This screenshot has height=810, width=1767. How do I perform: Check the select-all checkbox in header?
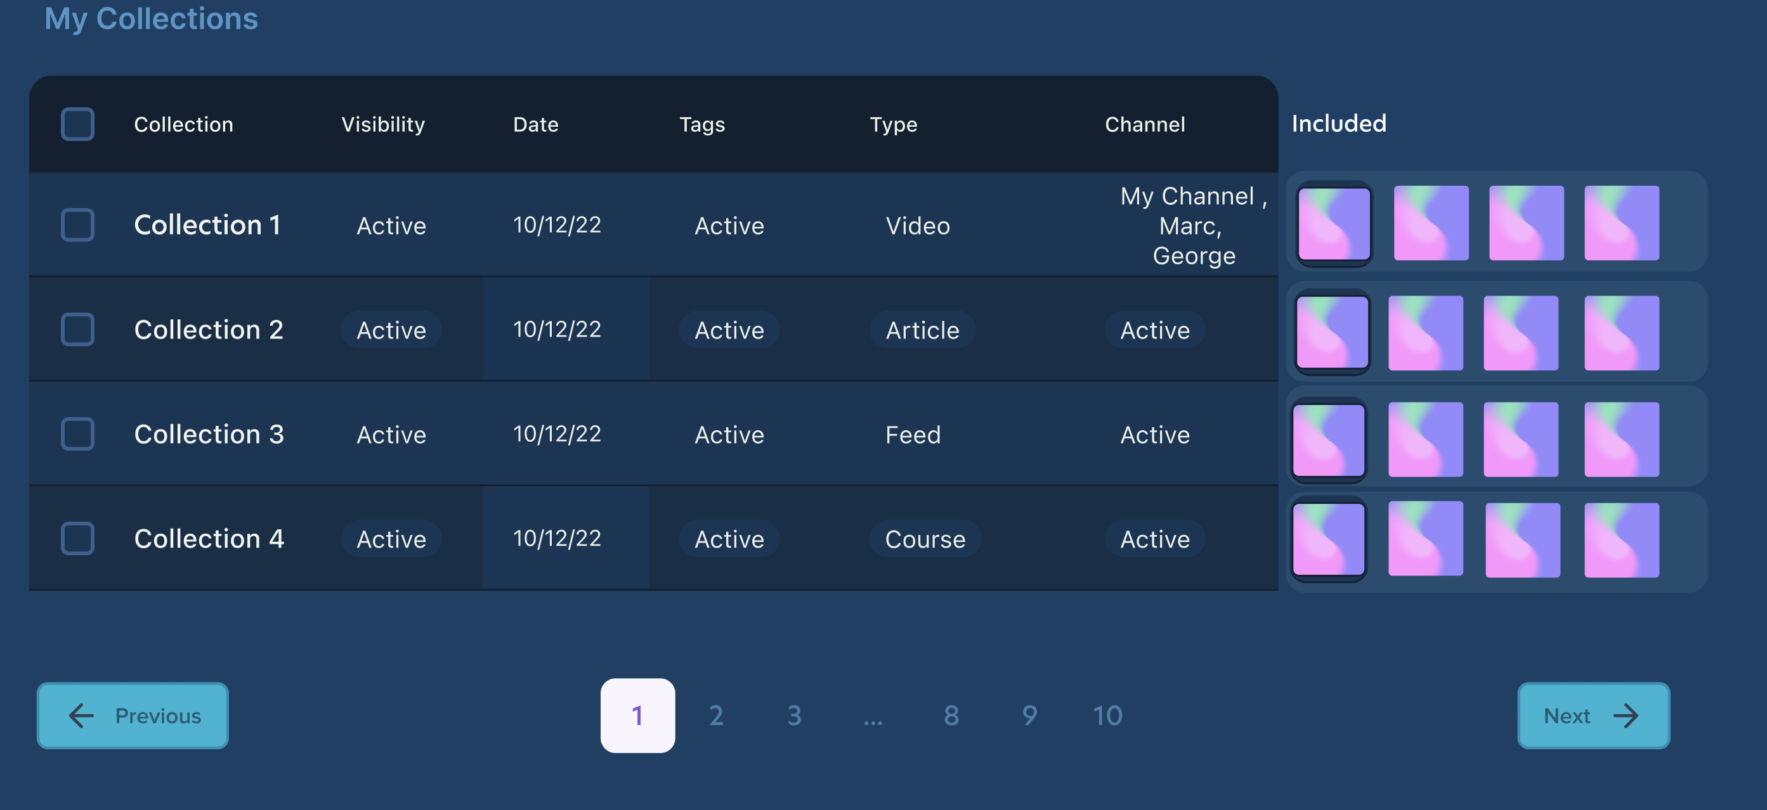[77, 124]
